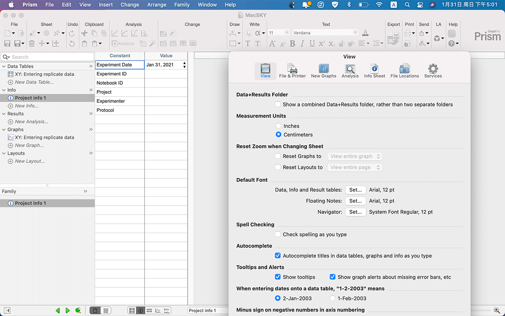The image size is (505, 316).
Task: Select Centimeters measurement unit
Action: [278, 134]
